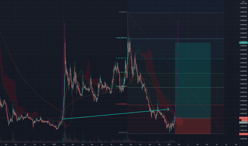The width and height of the screenshot is (248, 146).
Task: Select the 0.00002200 price scale label
Action: (x=243, y=114)
